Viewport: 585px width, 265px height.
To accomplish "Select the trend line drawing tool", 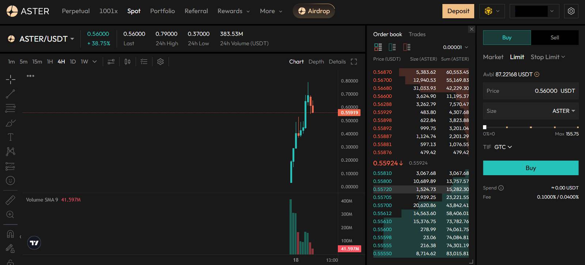I will [11, 94].
